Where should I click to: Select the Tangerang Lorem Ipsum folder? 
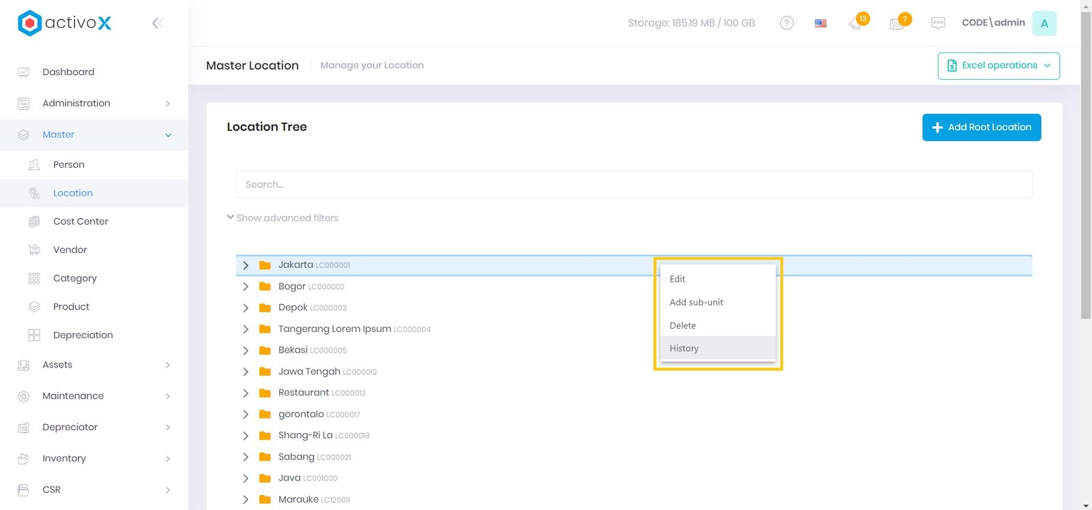[x=334, y=329]
